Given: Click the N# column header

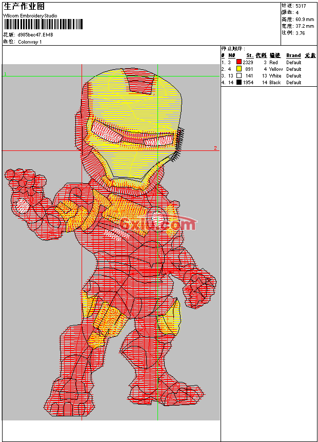Looking at the screenshot, I should tap(231, 55).
